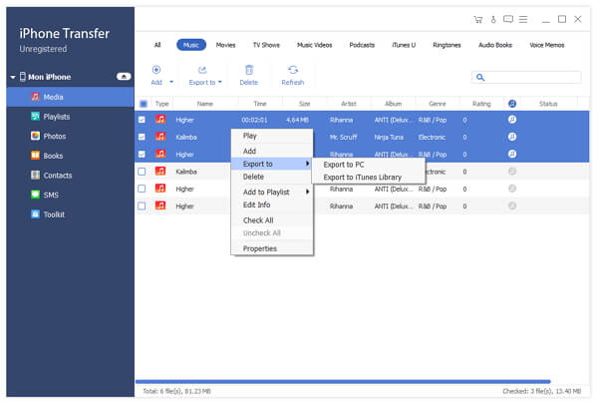Image resolution: width=598 pixels, height=405 pixels.
Task: Click the iTunes column header icon
Action: pos(512,104)
